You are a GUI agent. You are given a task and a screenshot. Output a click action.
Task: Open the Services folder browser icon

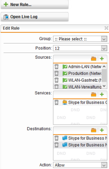coord(94,94)
